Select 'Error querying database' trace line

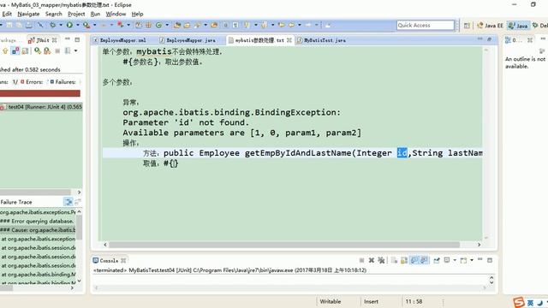[x=38, y=221]
